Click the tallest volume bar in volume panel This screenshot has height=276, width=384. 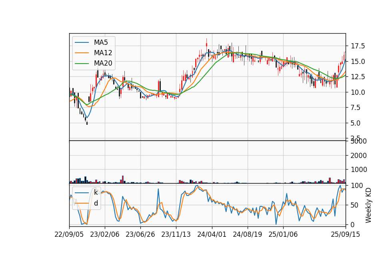coord(123,179)
